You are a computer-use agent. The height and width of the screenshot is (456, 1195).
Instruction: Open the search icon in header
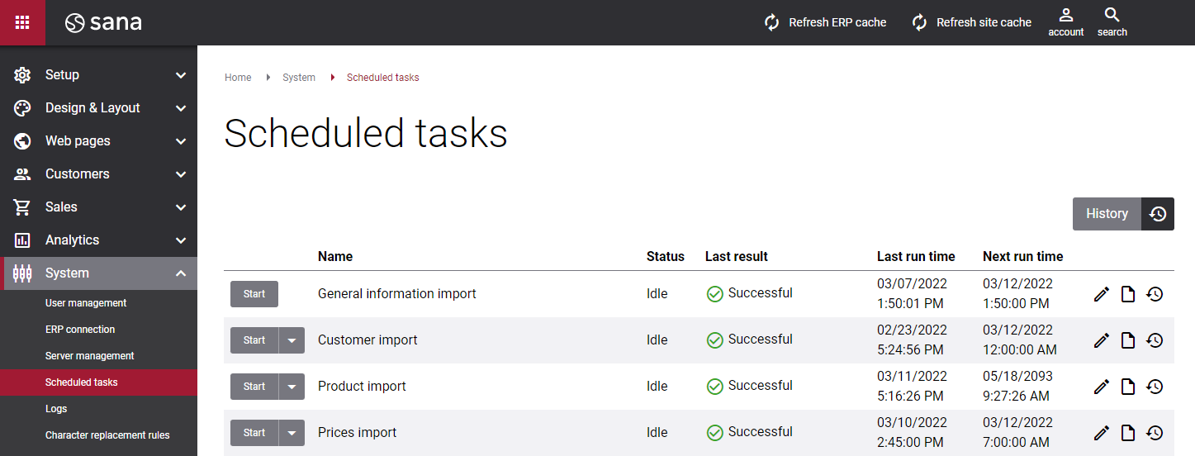click(x=1112, y=15)
